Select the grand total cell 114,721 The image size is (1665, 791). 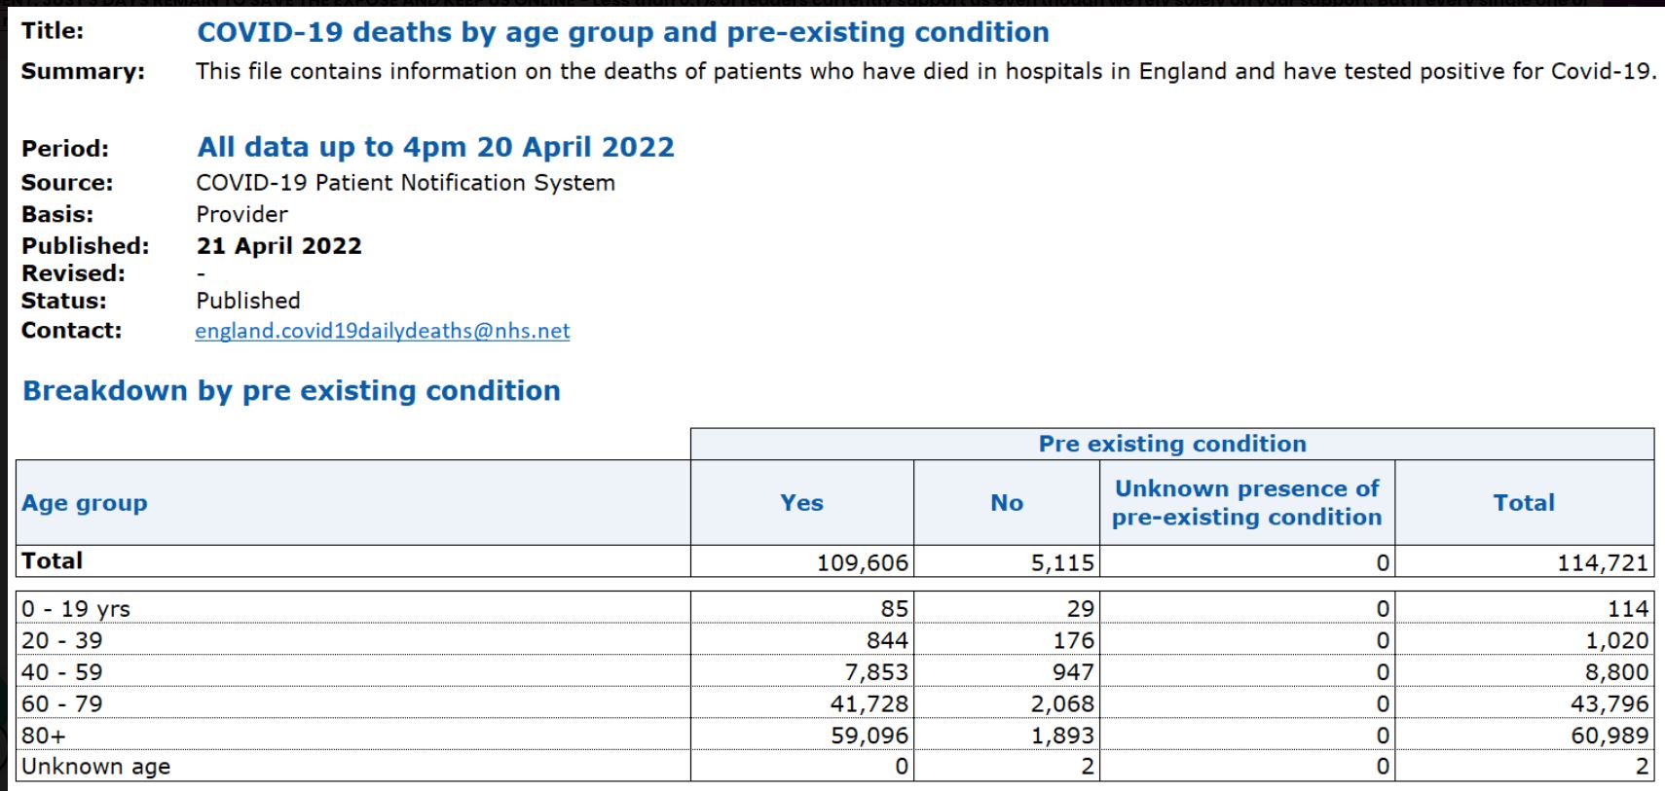click(x=1602, y=562)
